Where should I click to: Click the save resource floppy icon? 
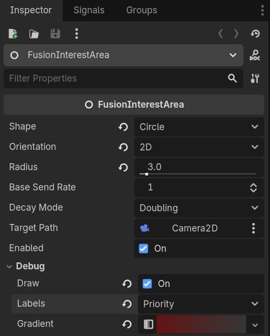[55, 34]
